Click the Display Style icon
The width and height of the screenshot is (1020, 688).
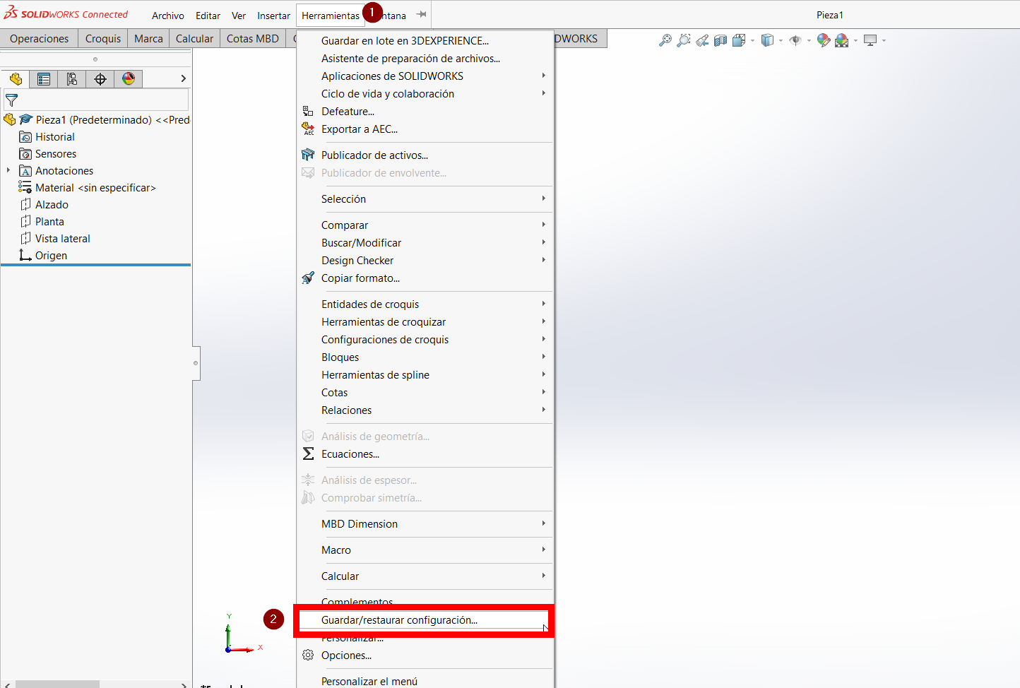click(767, 40)
